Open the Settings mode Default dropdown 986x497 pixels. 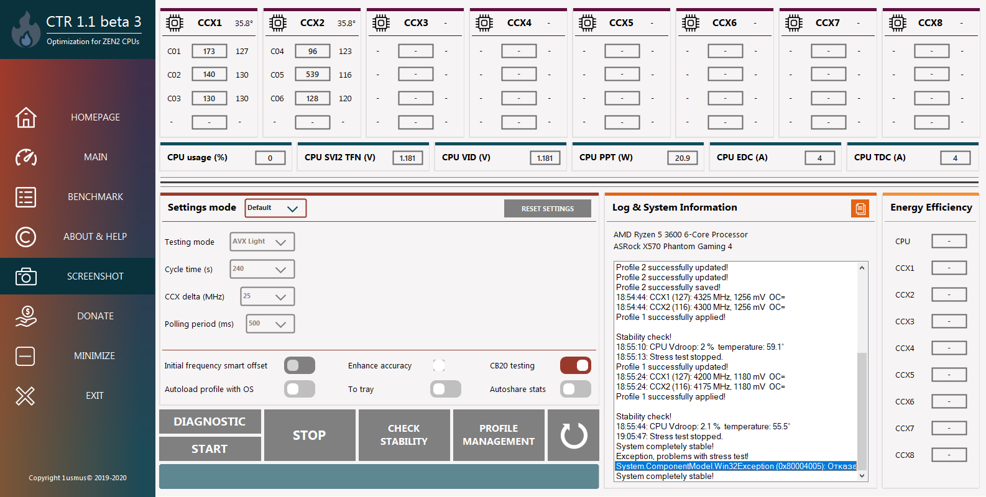275,208
